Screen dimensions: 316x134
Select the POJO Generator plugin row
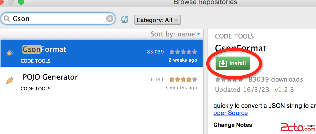tap(102, 81)
